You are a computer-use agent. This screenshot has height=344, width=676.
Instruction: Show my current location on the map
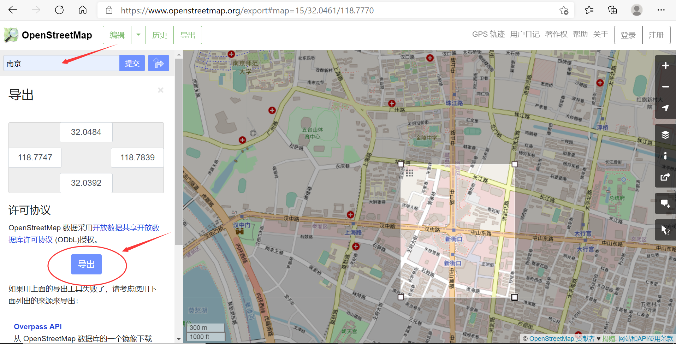pyautogui.click(x=666, y=108)
